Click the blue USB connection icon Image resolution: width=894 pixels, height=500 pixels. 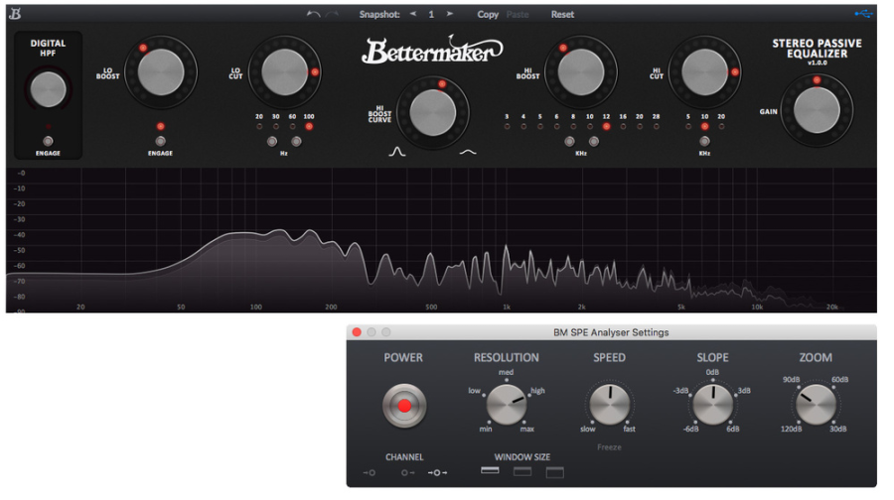863,14
